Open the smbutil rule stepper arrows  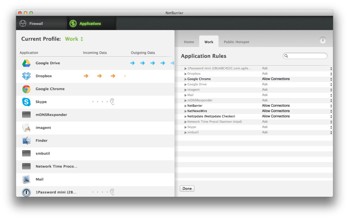(x=331, y=133)
